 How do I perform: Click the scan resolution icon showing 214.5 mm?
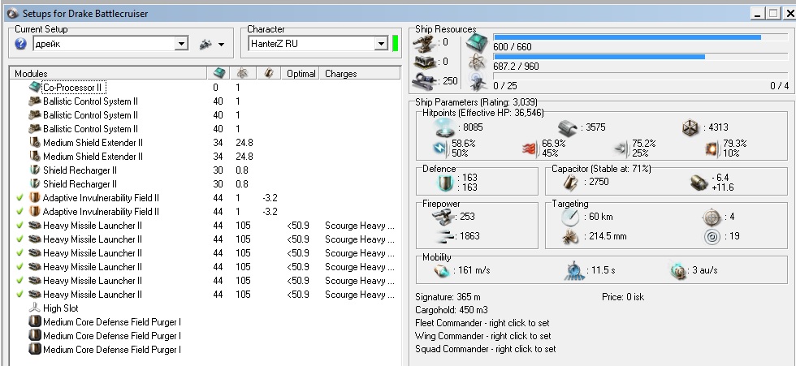point(570,237)
